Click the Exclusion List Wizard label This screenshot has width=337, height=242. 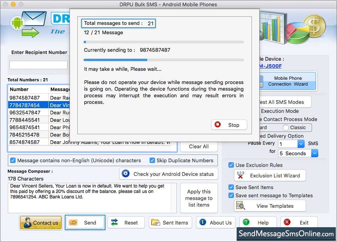click(x=275, y=175)
